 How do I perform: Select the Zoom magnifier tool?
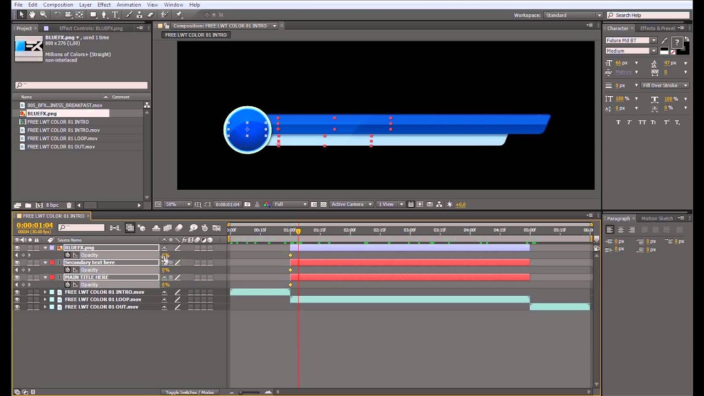point(43,15)
